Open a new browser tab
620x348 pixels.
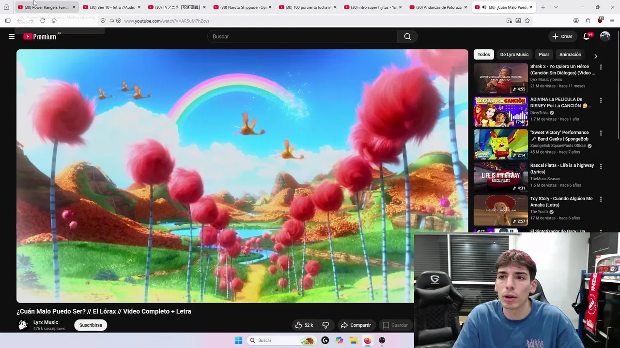tap(543, 7)
